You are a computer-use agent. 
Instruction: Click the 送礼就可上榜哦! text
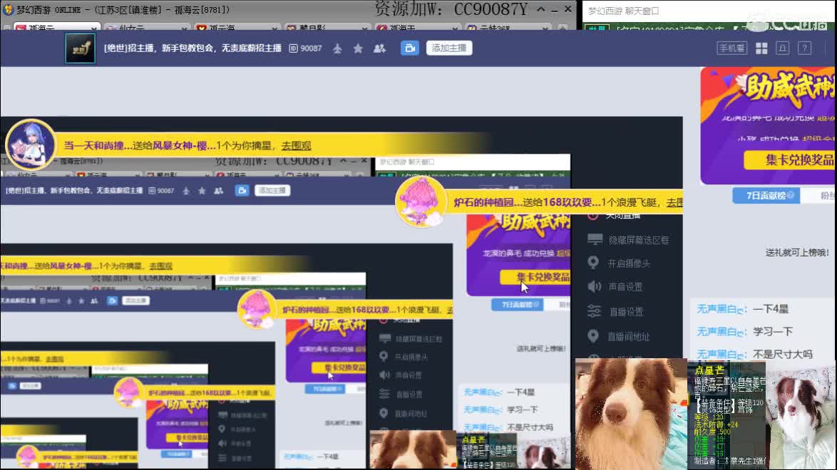pyautogui.click(x=797, y=253)
